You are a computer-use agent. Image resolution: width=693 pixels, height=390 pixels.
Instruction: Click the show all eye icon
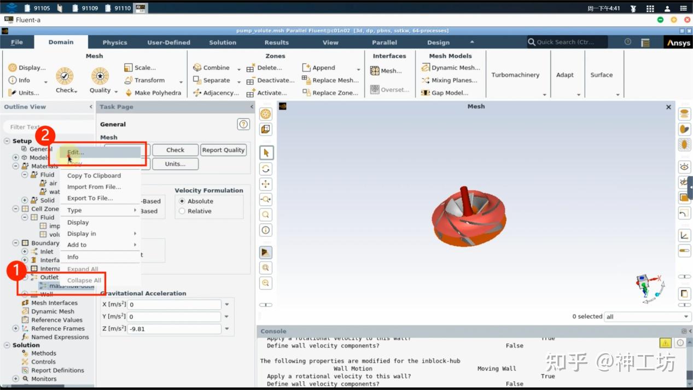tap(684, 166)
